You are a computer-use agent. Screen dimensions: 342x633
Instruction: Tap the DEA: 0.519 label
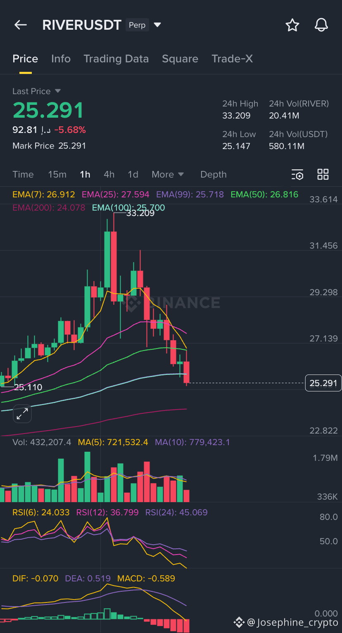point(88,578)
